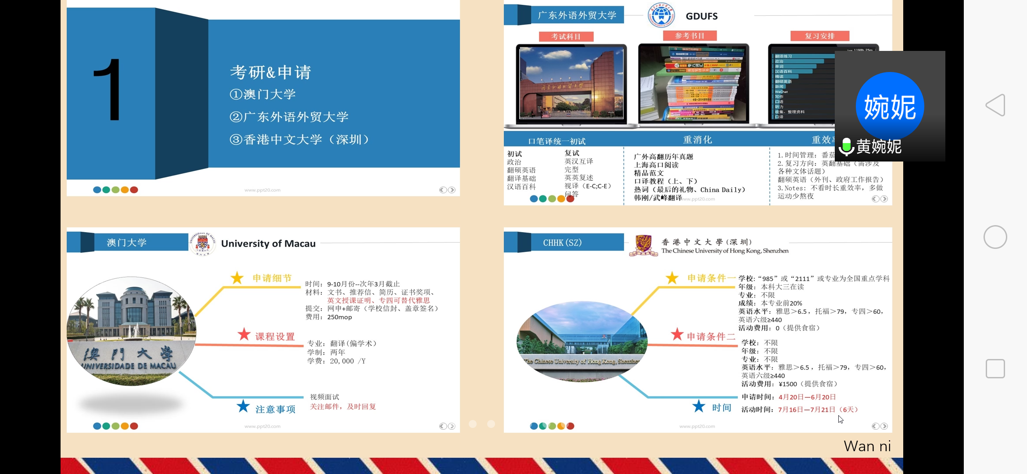Click next arrow on 考研&申请 slide
The image size is (1027, 474).
tap(452, 190)
